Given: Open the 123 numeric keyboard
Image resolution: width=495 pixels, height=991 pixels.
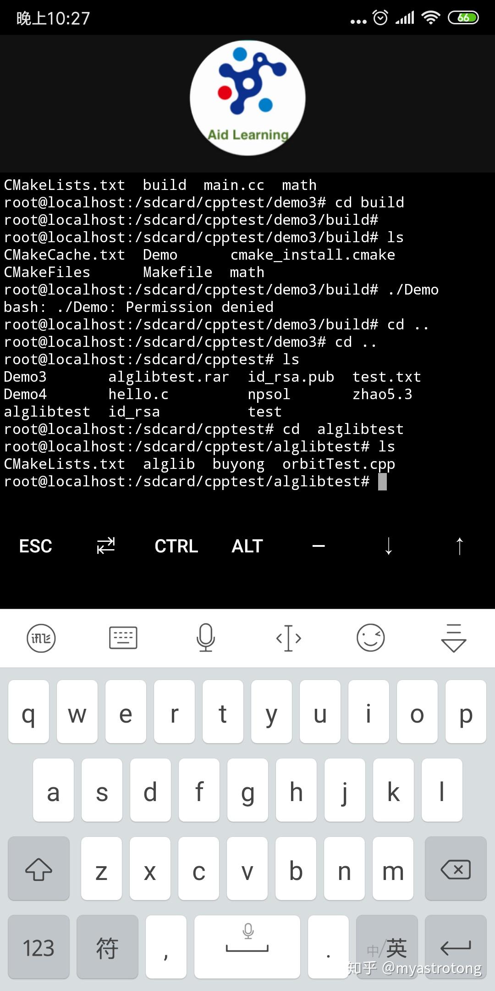Looking at the screenshot, I should pyautogui.click(x=38, y=948).
